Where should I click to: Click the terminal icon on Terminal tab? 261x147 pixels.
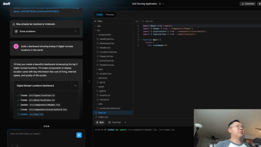pos(110,122)
